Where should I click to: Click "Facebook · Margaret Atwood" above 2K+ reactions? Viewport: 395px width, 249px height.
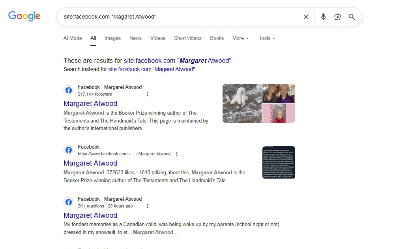tap(110, 199)
